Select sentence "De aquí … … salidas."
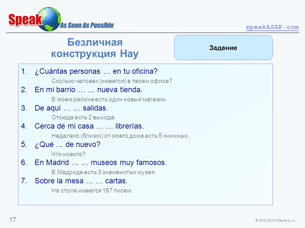 pyautogui.click(x=71, y=108)
